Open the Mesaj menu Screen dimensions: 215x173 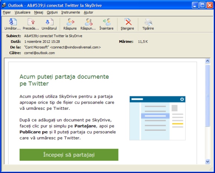pyautogui.click(x=39, y=13)
